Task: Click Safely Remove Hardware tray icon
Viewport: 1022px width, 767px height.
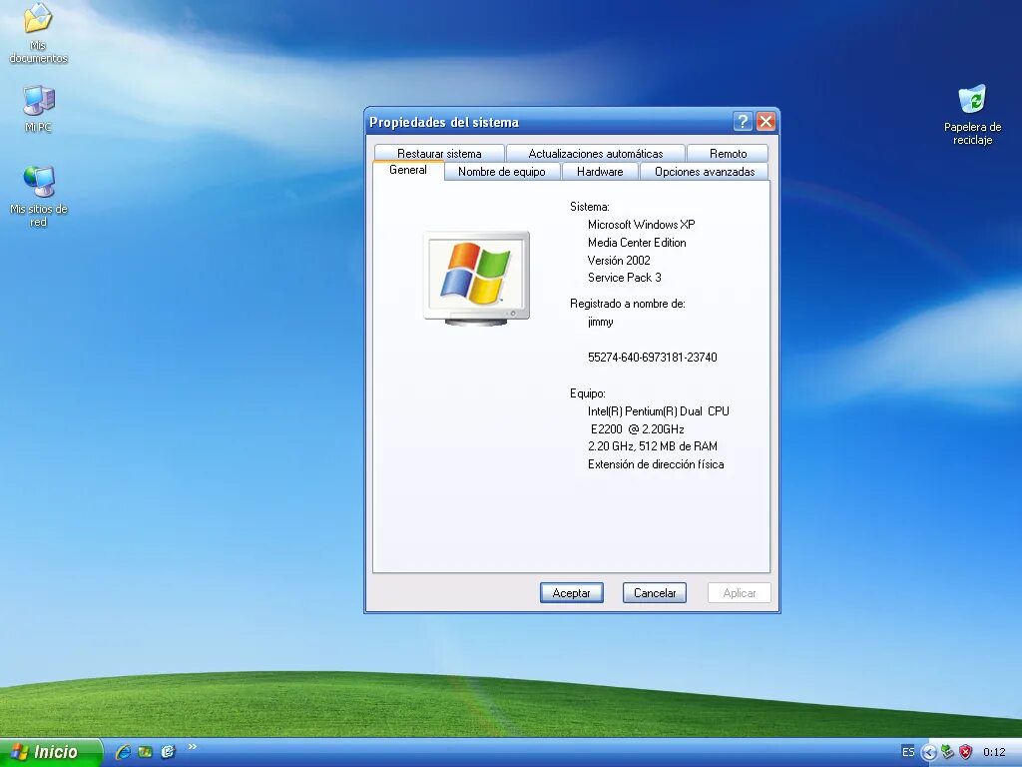Action: pos(948,752)
